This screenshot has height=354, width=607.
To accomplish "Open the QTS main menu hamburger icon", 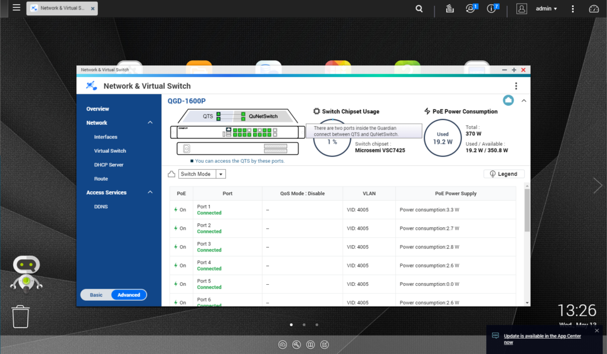I will point(16,7).
